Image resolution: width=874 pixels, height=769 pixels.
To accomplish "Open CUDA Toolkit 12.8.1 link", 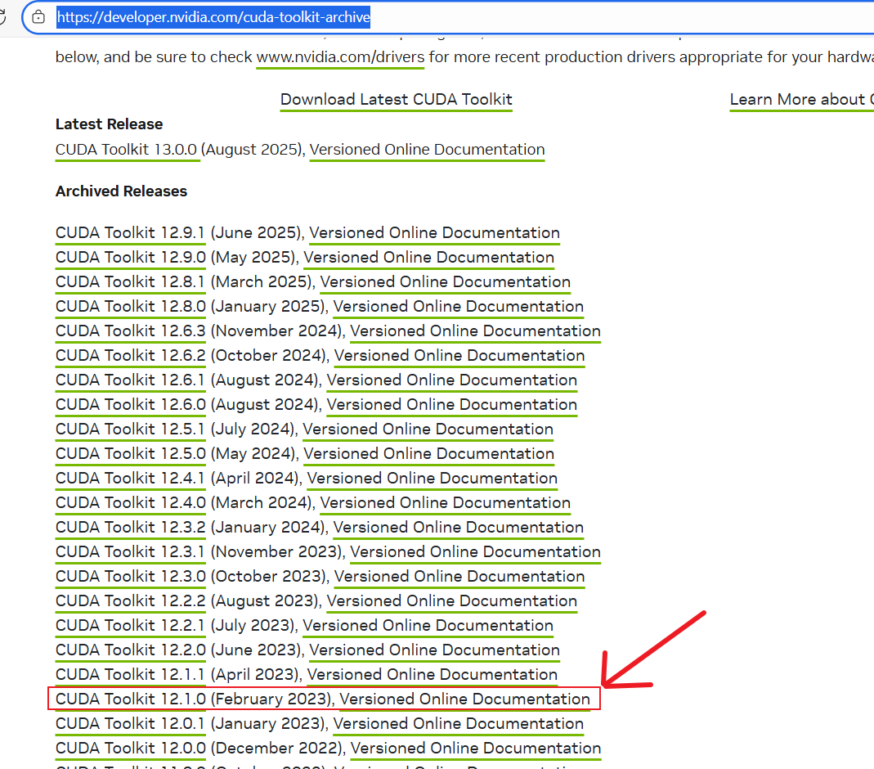I will pyautogui.click(x=131, y=281).
